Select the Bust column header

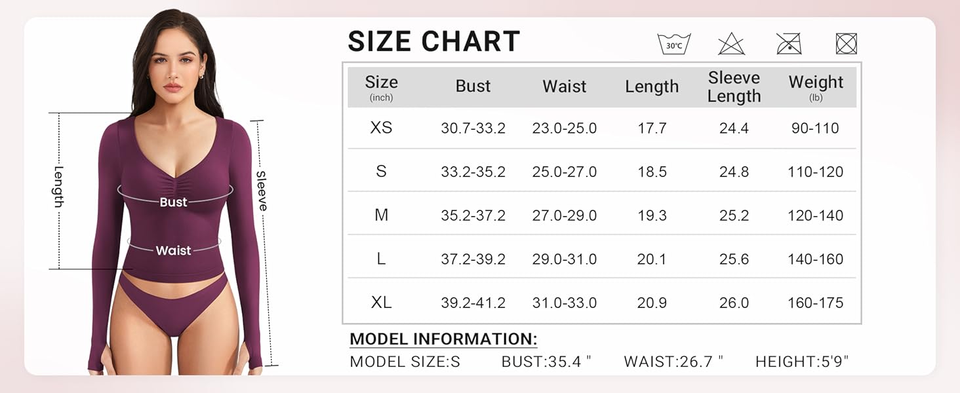coord(473,86)
